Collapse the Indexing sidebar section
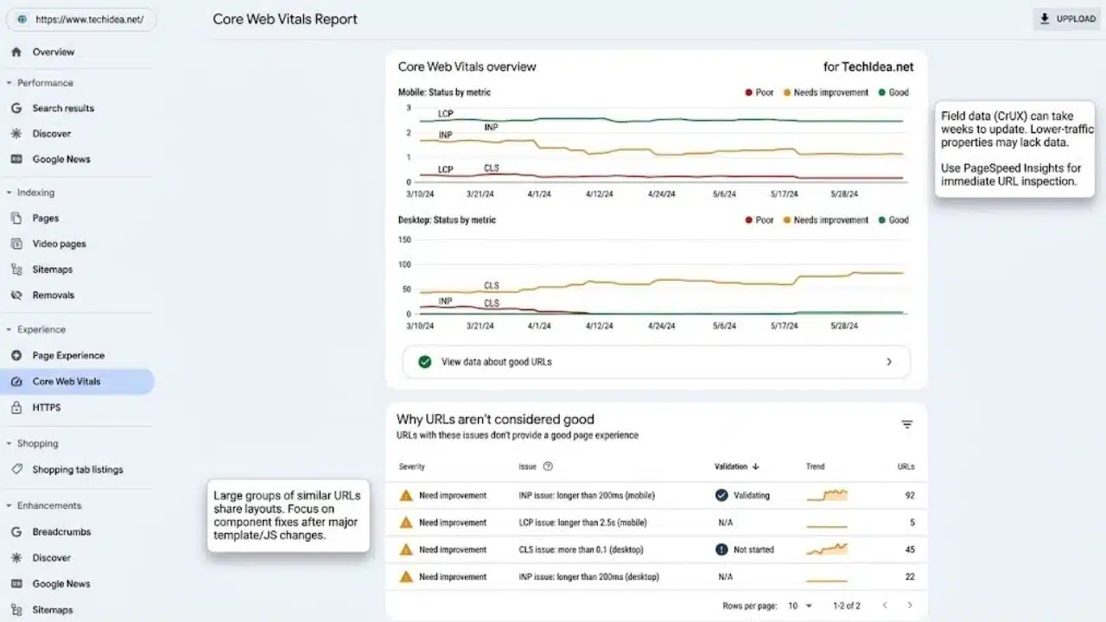Screen dimensions: 1106x622 click(9, 193)
